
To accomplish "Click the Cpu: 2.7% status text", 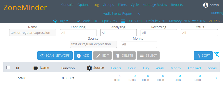I will click(109, 21).
